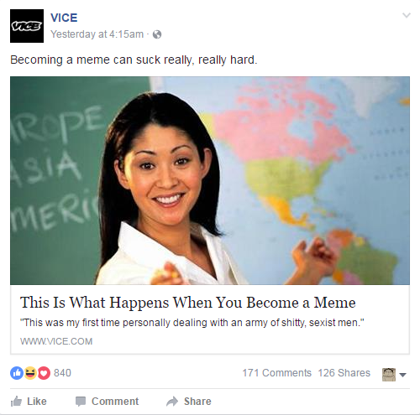Click the Love heart reaction icon
Image resolution: width=420 pixels, height=415 pixels.
44,373
